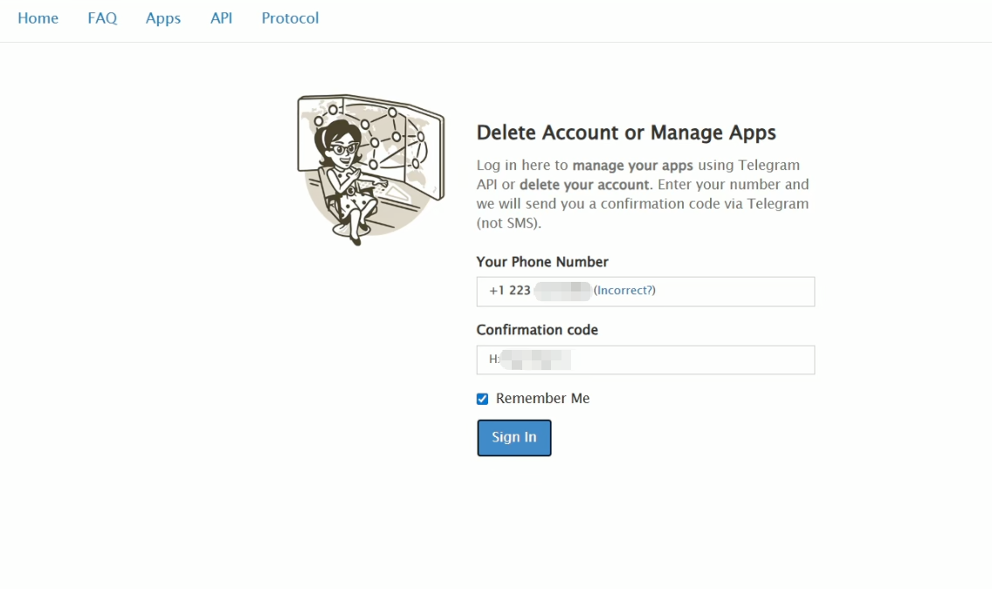
Task: Uncheck the Remember Me checkbox
Action: point(483,399)
